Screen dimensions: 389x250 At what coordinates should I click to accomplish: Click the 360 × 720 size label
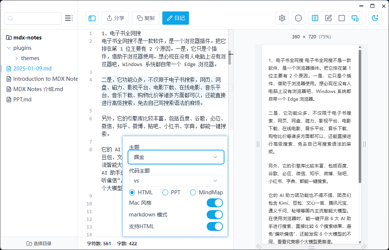click(x=311, y=37)
